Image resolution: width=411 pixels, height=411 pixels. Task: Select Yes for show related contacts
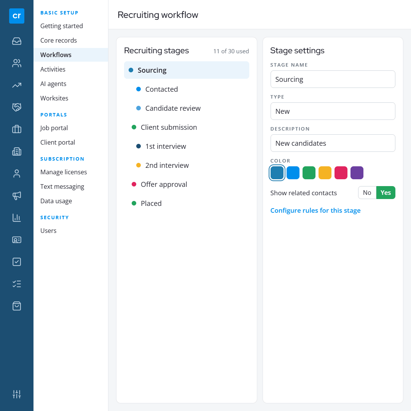point(386,193)
